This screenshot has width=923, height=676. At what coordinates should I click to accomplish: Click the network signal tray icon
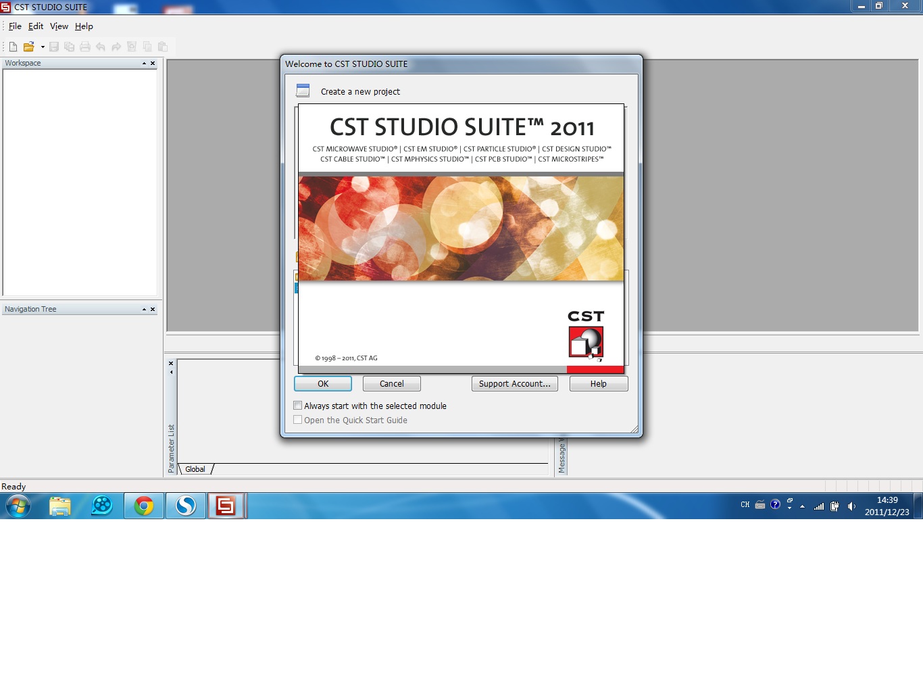pos(819,506)
